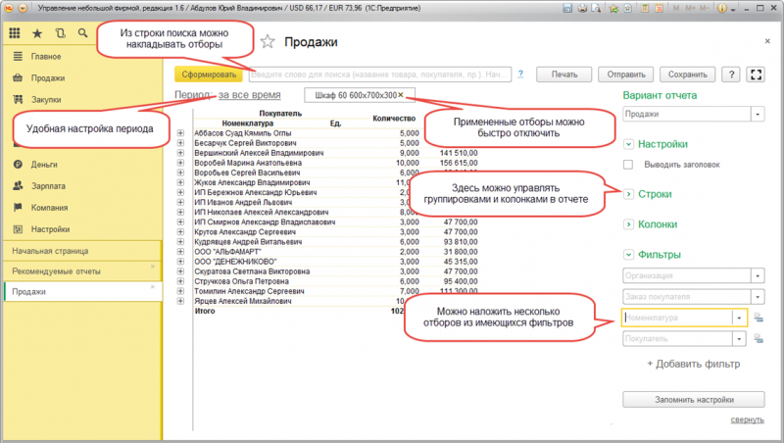
Task: Open the Зарплата section
Action: pos(48,185)
